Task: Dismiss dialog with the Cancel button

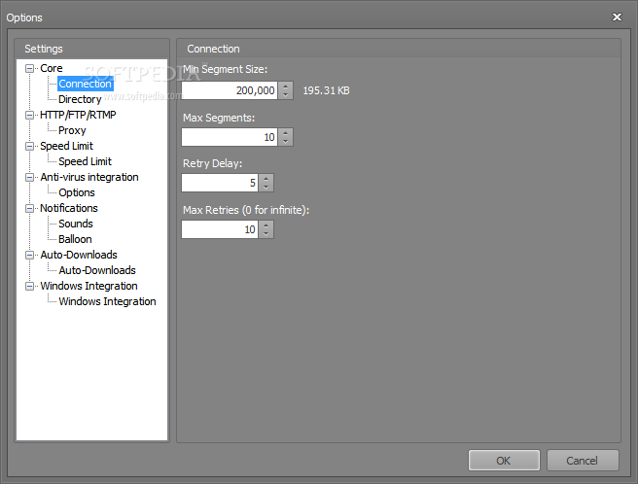Action: 583,461
